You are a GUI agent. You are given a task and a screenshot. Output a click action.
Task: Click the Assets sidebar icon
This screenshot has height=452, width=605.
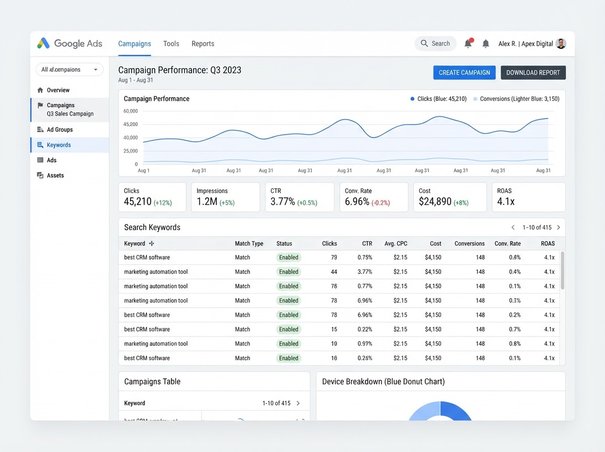point(40,175)
